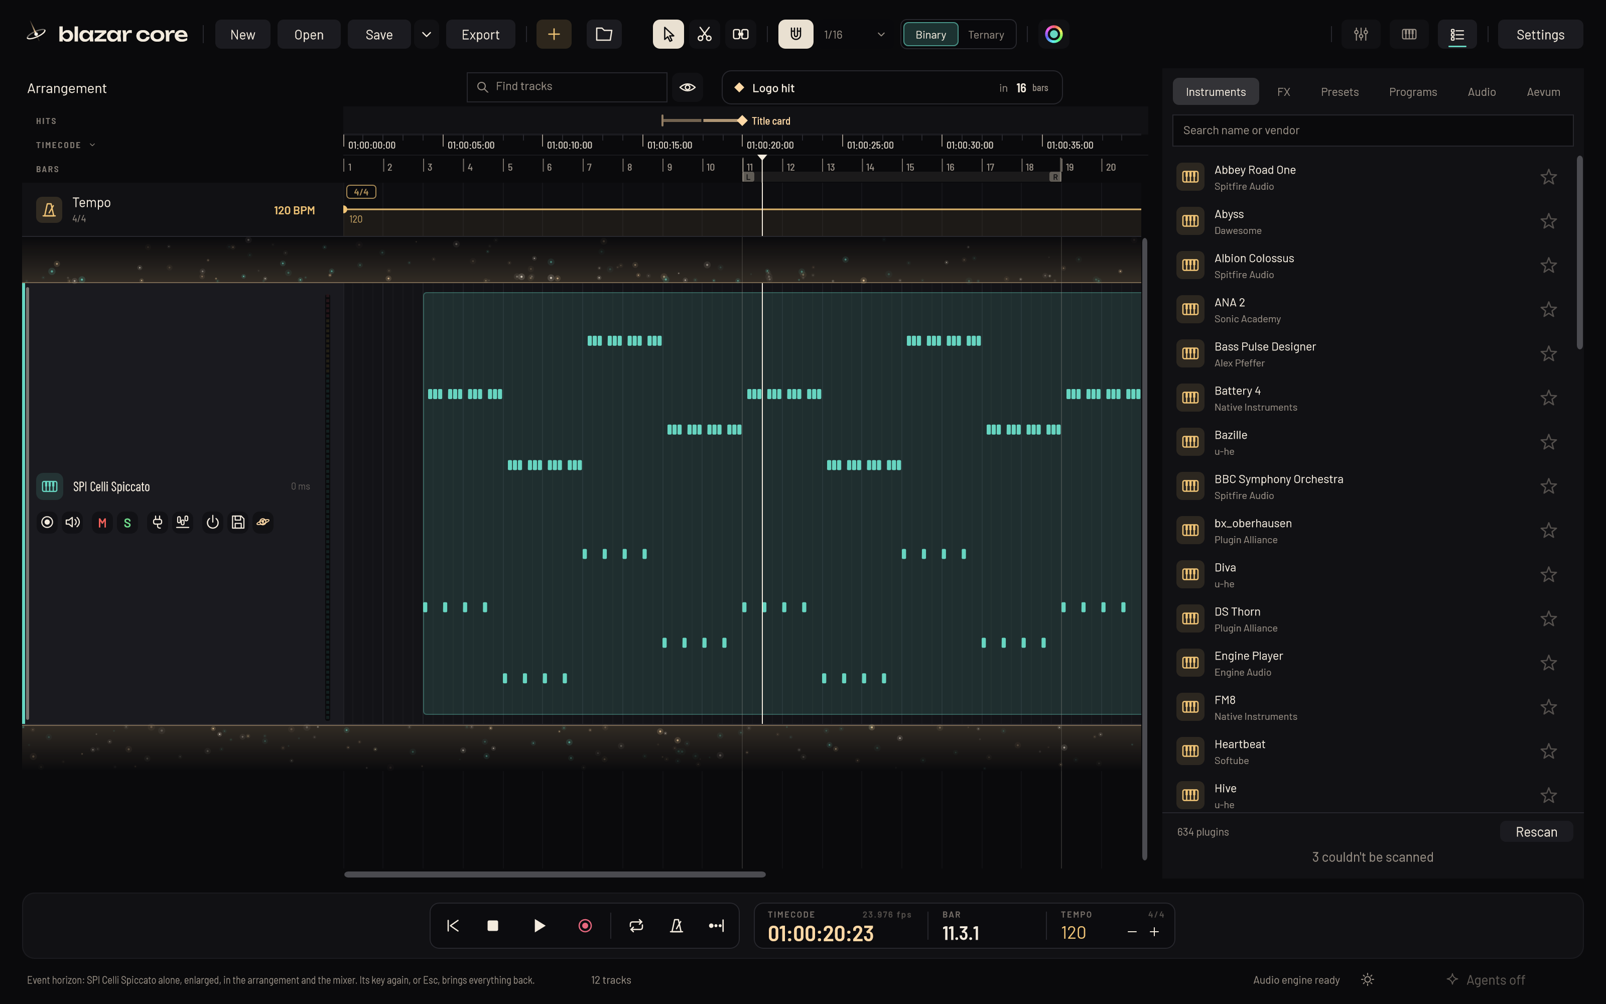Toggle track visibility eye icon
The height and width of the screenshot is (1004, 1606).
[688, 87]
